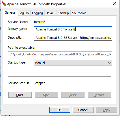The width and height of the screenshot is (120, 116).
Task: Confirm changes with OK
Action: [x=60, y=110]
